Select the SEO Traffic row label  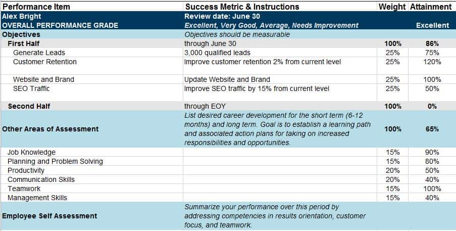point(31,88)
